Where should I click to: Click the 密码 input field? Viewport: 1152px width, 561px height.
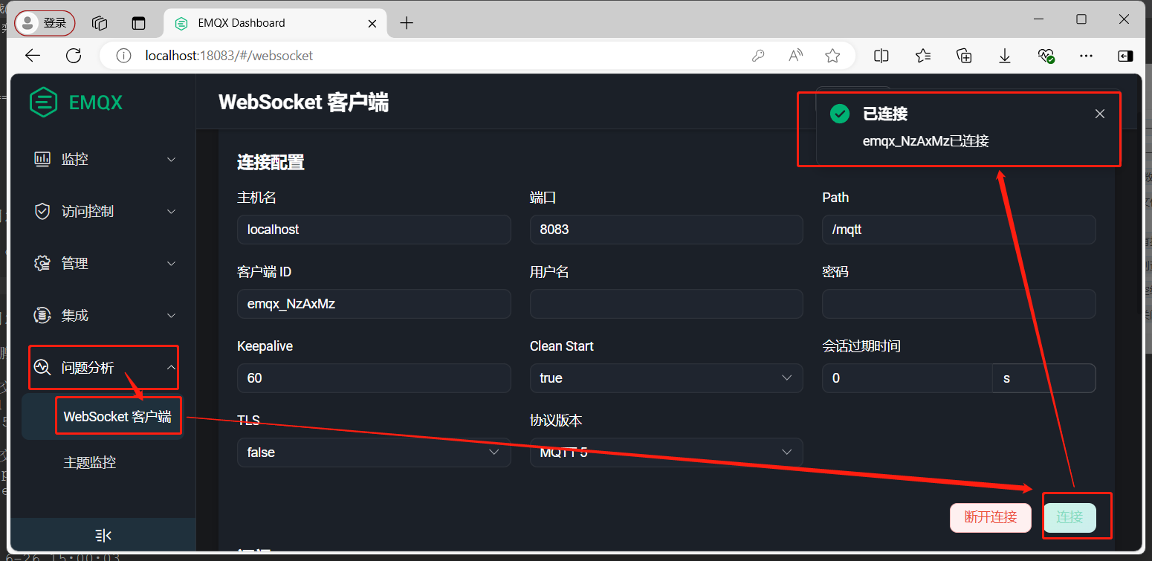[x=959, y=304]
